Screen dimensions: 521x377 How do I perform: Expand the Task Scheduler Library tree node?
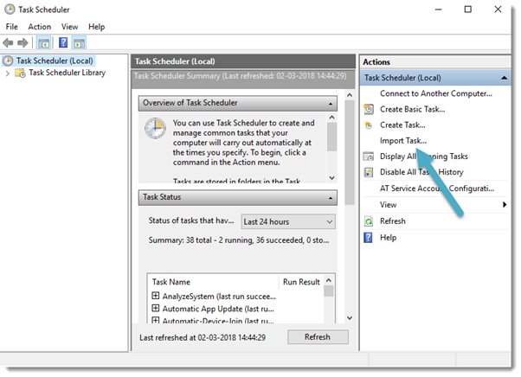pyautogui.click(x=8, y=73)
